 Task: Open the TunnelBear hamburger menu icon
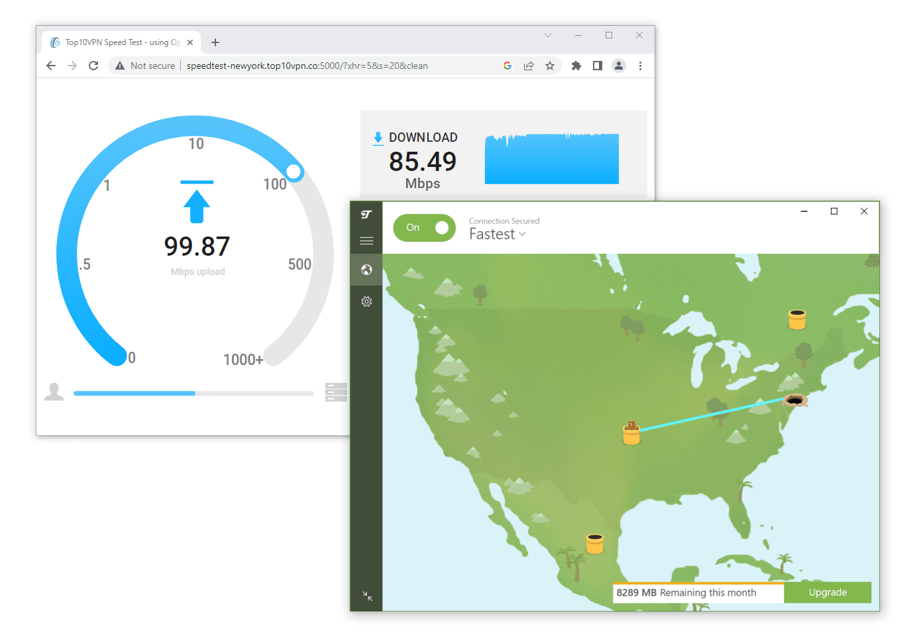[366, 240]
